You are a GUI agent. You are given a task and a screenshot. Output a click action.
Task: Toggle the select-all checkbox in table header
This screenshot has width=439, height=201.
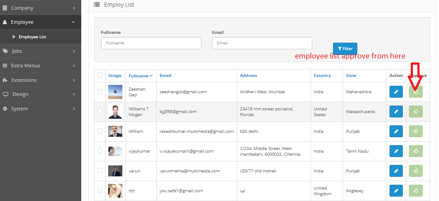tap(100, 75)
